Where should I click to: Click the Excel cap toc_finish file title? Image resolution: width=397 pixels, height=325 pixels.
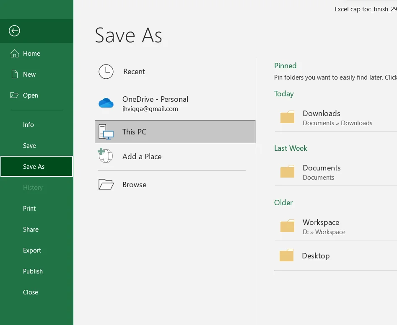tap(366, 9)
